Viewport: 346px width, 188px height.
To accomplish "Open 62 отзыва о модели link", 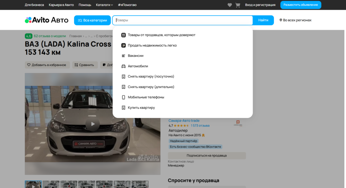I will coord(50,36).
